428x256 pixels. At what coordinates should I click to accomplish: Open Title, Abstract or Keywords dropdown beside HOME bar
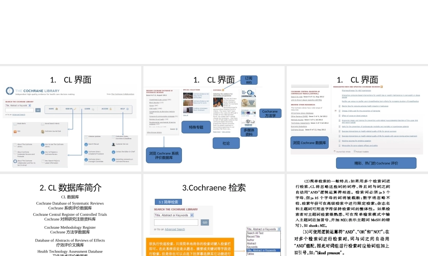click(18, 105)
